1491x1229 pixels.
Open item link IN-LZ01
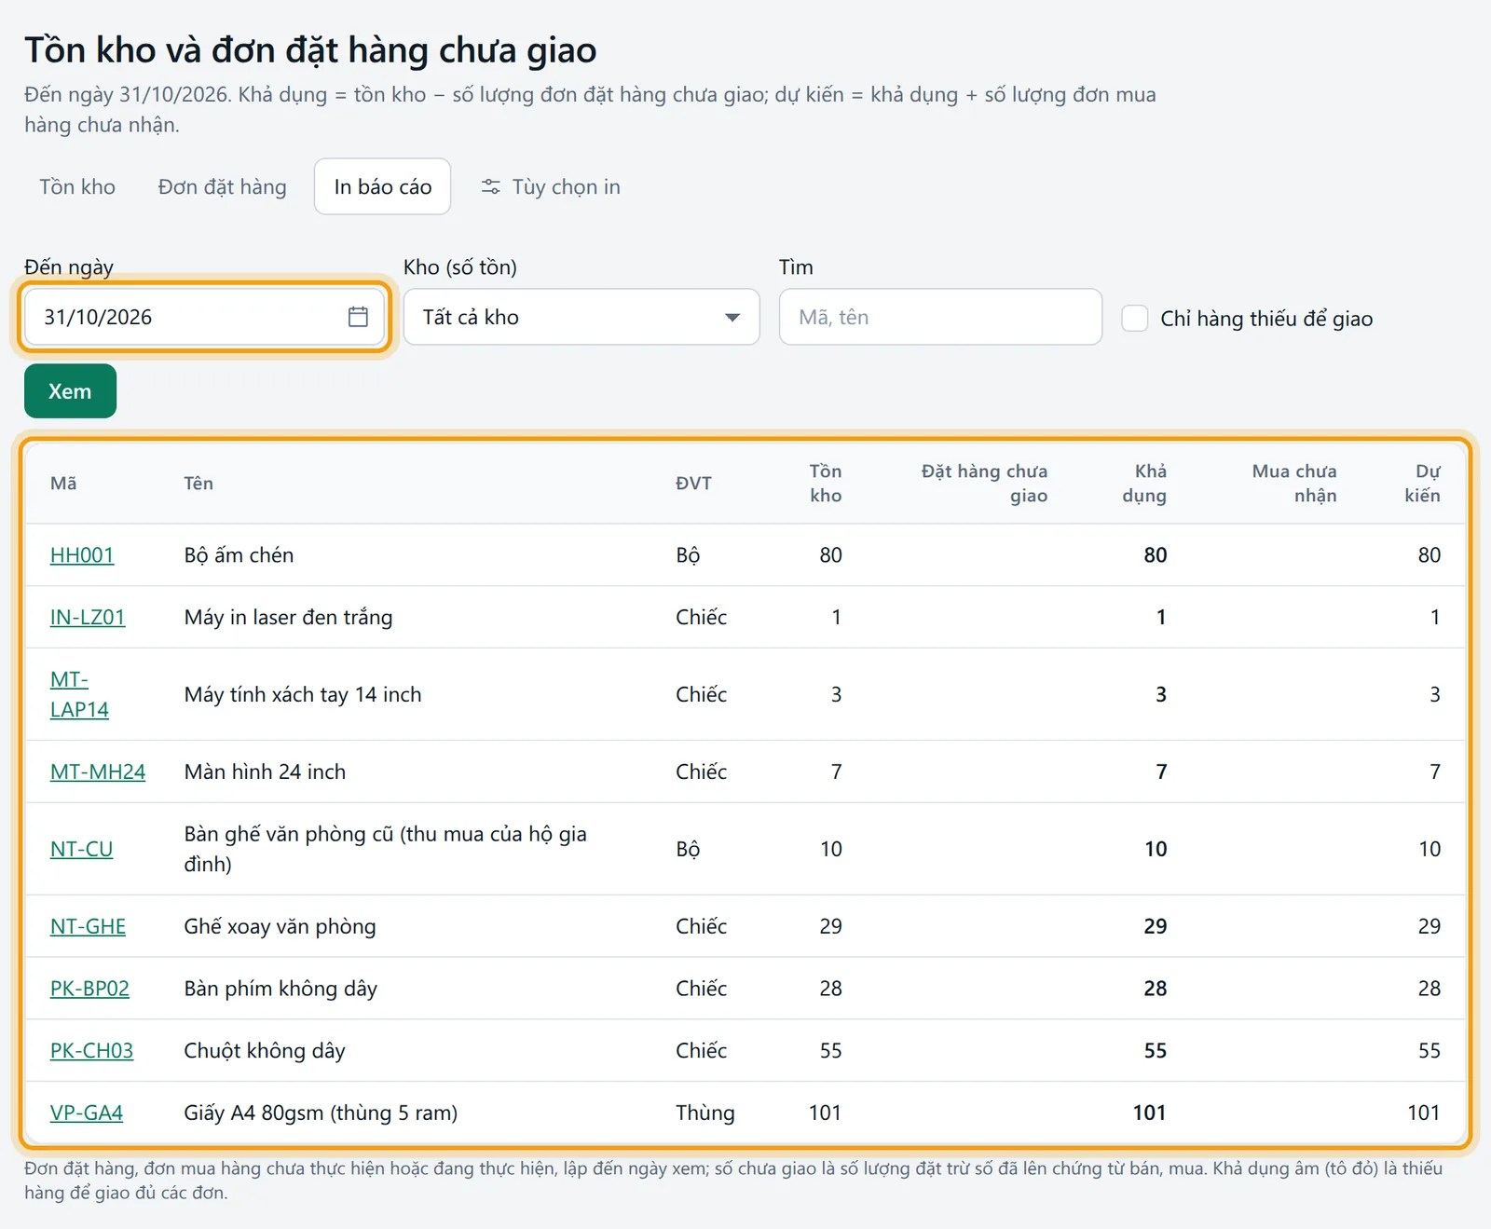pyautogui.click(x=88, y=617)
